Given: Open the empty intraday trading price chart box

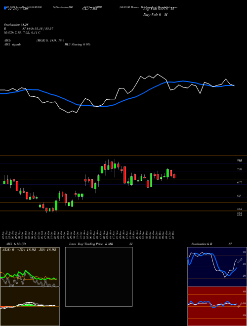Looking at the screenshot, I should point(99,277).
